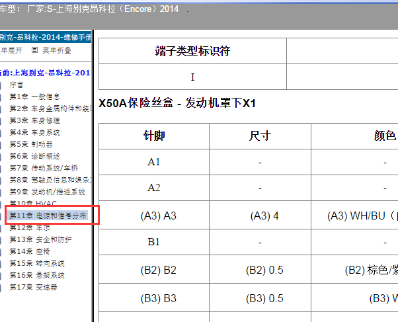Click size cell (B2) 0.5
This screenshot has height=322, width=398.
[260, 269]
